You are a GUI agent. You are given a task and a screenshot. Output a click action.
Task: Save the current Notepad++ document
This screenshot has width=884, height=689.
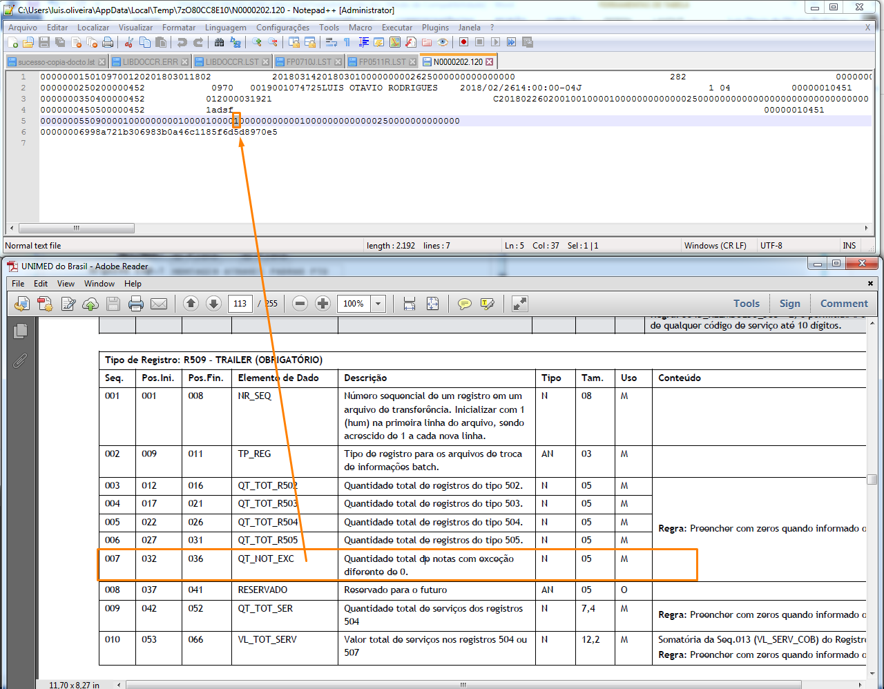(44, 42)
